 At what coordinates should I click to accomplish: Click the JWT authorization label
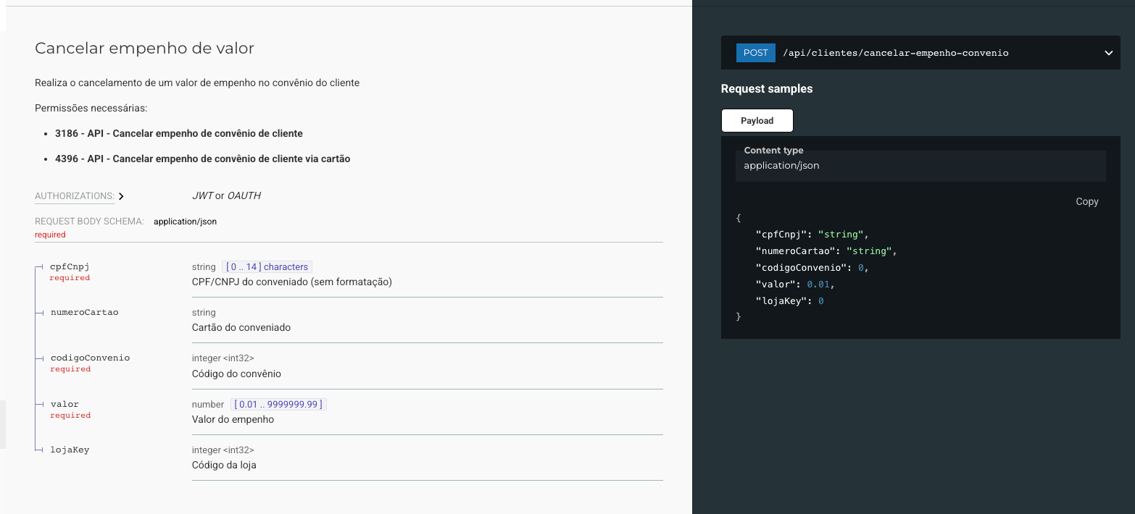(x=202, y=196)
